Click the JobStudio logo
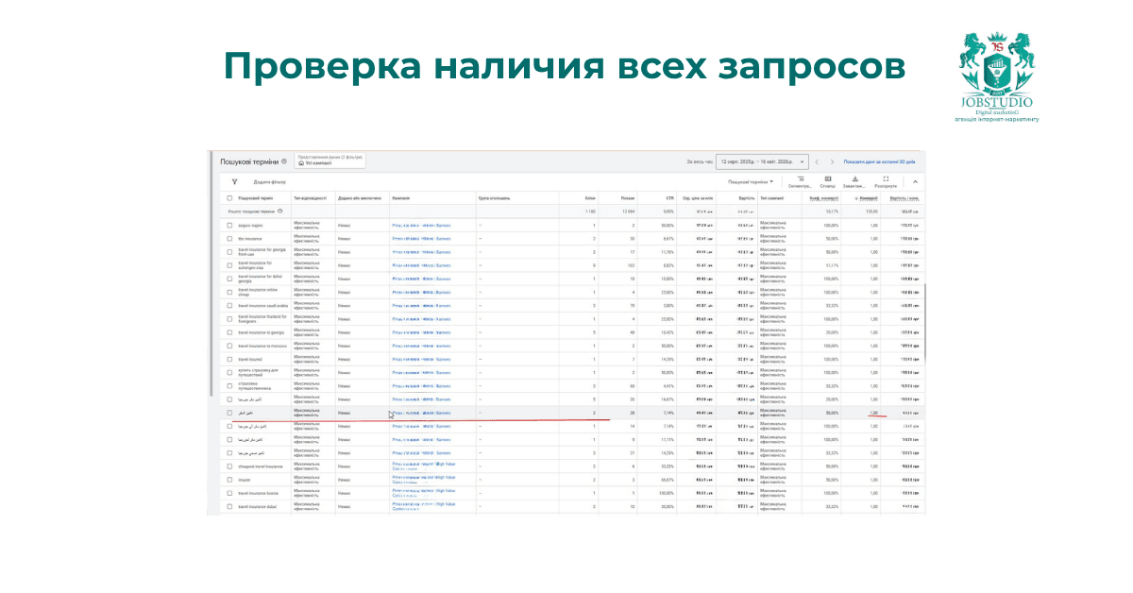Screen dimensions: 1133x593 996,76
